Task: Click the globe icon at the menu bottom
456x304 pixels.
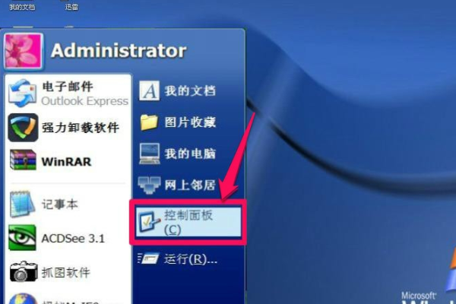Action: click(23, 299)
